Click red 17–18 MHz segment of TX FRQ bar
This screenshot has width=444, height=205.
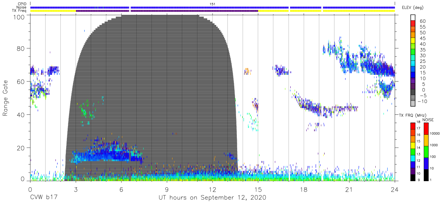413,126
